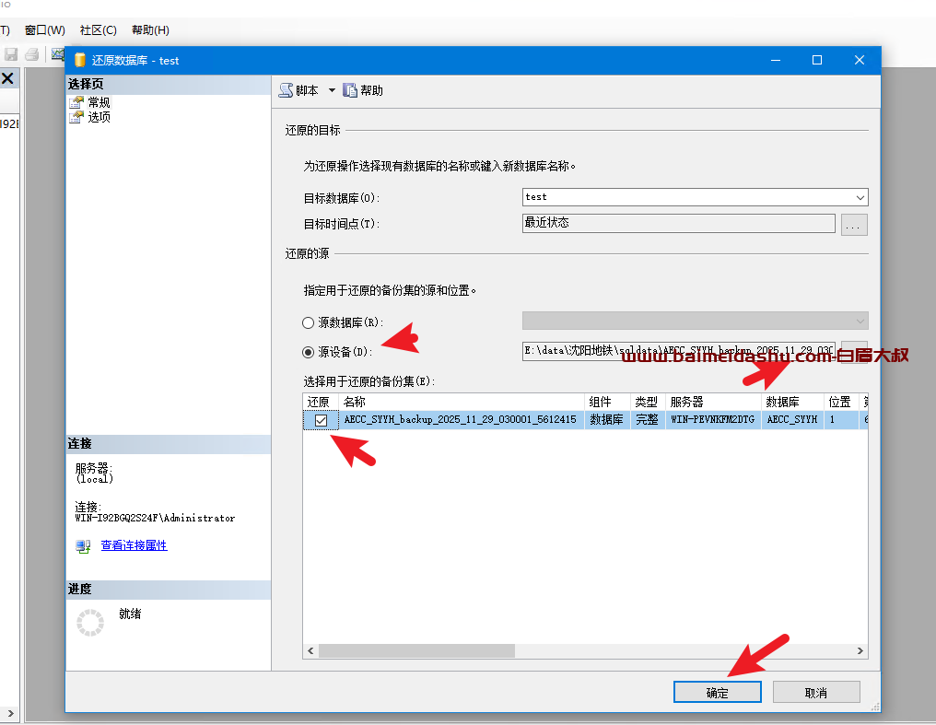Image resolution: width=936 pixels, height=725 pixels.
Task: Open the 查看连接属性 link
Action: pyautogui.click(x=134, y=545)
